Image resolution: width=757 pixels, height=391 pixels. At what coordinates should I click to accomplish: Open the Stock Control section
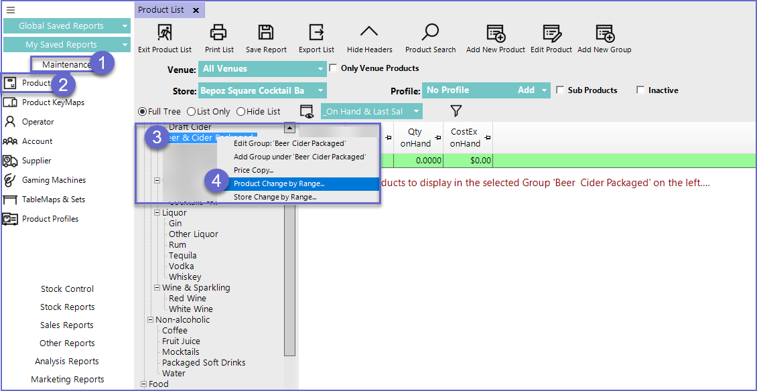[x=67, y=289]
